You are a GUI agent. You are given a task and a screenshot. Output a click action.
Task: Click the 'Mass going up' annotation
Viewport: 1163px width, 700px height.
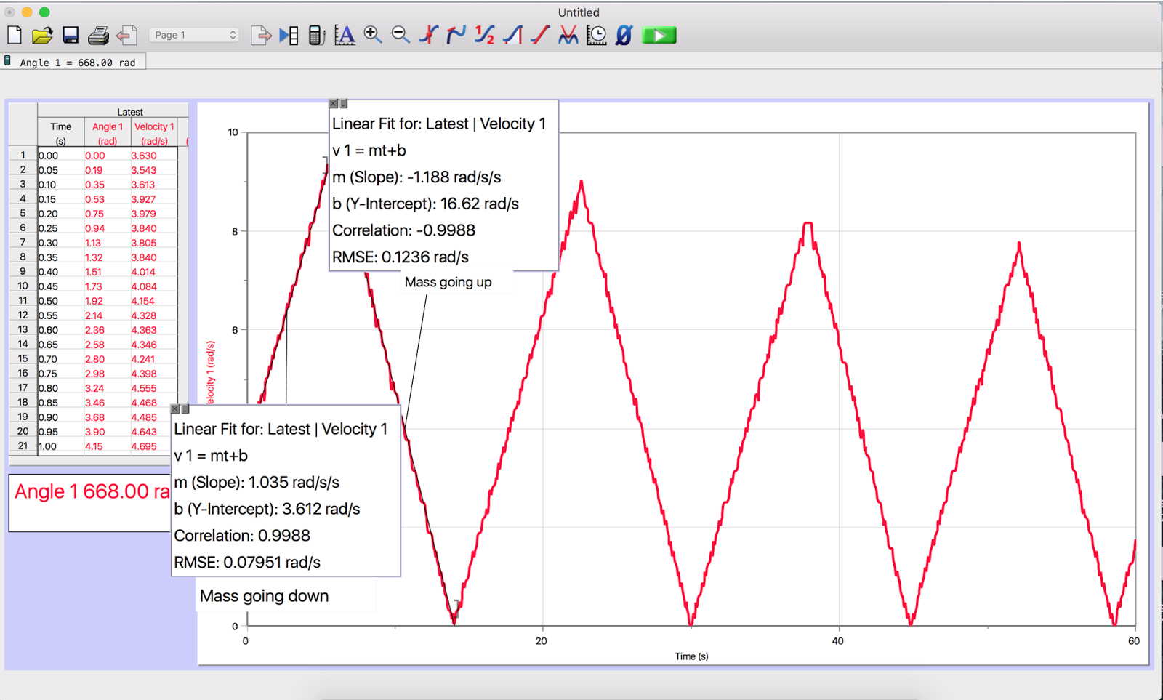tap(448, 282)
